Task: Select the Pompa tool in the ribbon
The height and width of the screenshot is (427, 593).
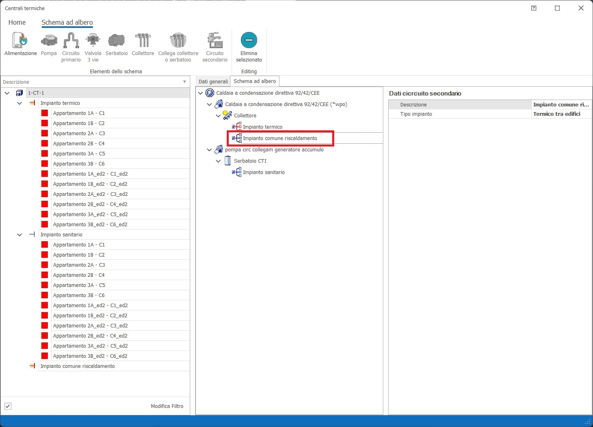Action: (49, 41)
